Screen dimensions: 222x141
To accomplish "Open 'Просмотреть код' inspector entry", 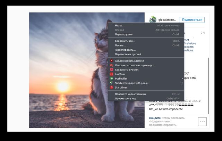I will coord(126,98).
